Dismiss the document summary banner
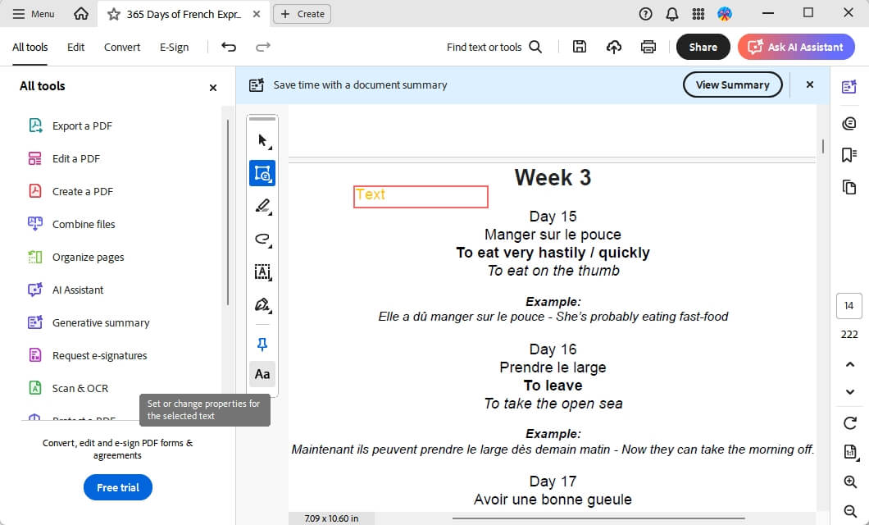Image resolution: width=869 pixels, height=525 pixels. [810, 84]
